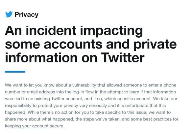Click the final line "keeping your account secure."
The height and width of the screenshot is (134, 194).
pyautogui.click(x=35, y=126)
